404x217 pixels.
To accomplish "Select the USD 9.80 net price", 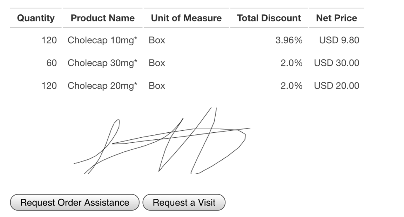I will coord(339,40).
